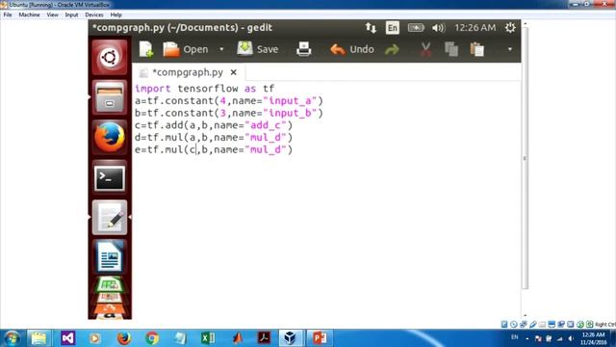Viewport: 616px width, 347px height.
Task: Select the *compgraph.py tab
Action: (188, 72)
